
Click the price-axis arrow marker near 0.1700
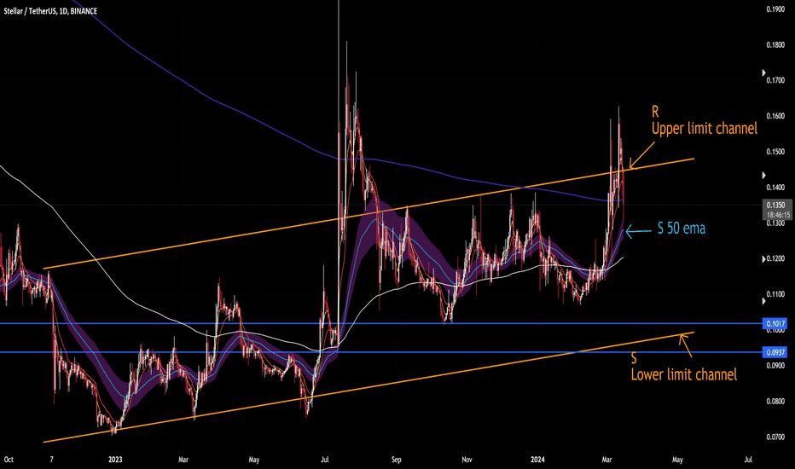point(764,73)
